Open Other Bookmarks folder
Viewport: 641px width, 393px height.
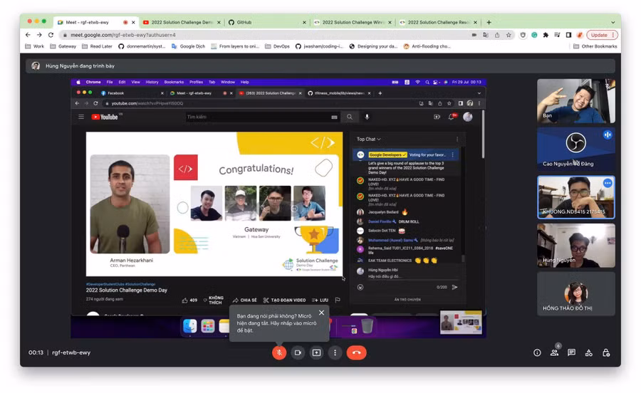pos(595,46)
